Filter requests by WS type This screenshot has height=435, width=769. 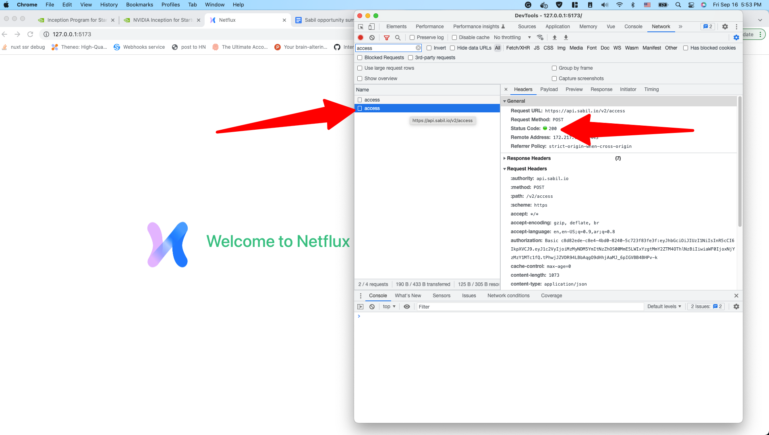click(x=617, y=48)
